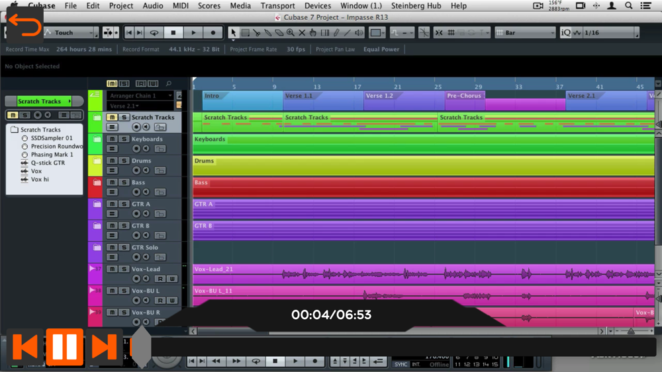Open the Transport menu
The width and height of the screenshot is (662, 372).
(x=277, y=5)
